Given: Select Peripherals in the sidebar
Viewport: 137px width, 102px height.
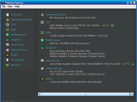Looking at the screenshot, I should pyautogui.click(x=18, y=60).
